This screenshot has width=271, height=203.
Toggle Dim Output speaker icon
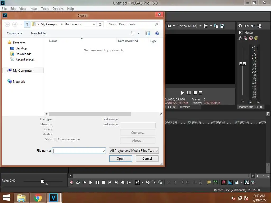tap(253, 26)
